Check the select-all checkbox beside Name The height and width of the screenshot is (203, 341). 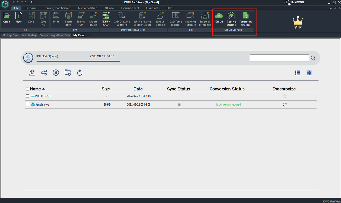[27, 89]
